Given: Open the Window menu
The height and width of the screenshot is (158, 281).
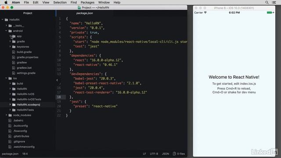Looking at the screenshot, I should [x=104, y=2].
